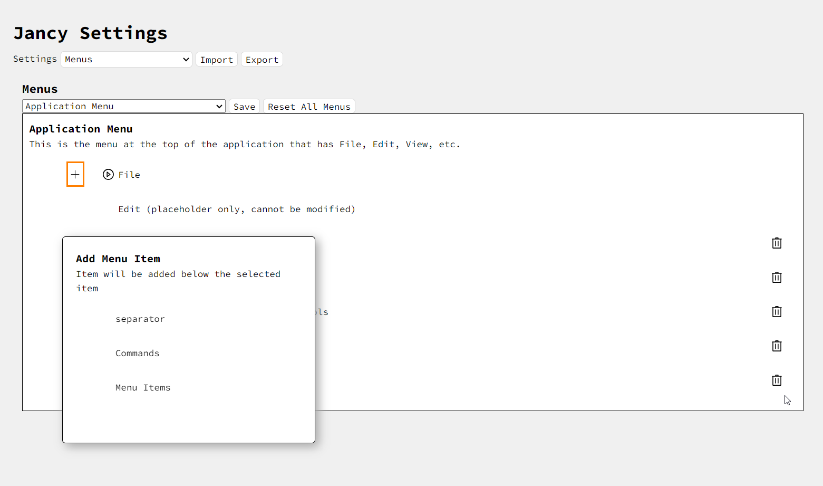Viewport: 823px width, 486px height.
Task: Open the Application Menu selector dropdown
Action: pos(124,106)
